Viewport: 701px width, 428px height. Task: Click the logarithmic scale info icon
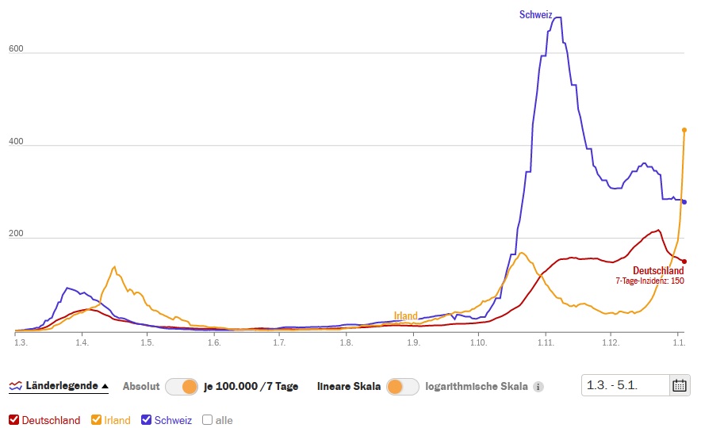point(538,388)
